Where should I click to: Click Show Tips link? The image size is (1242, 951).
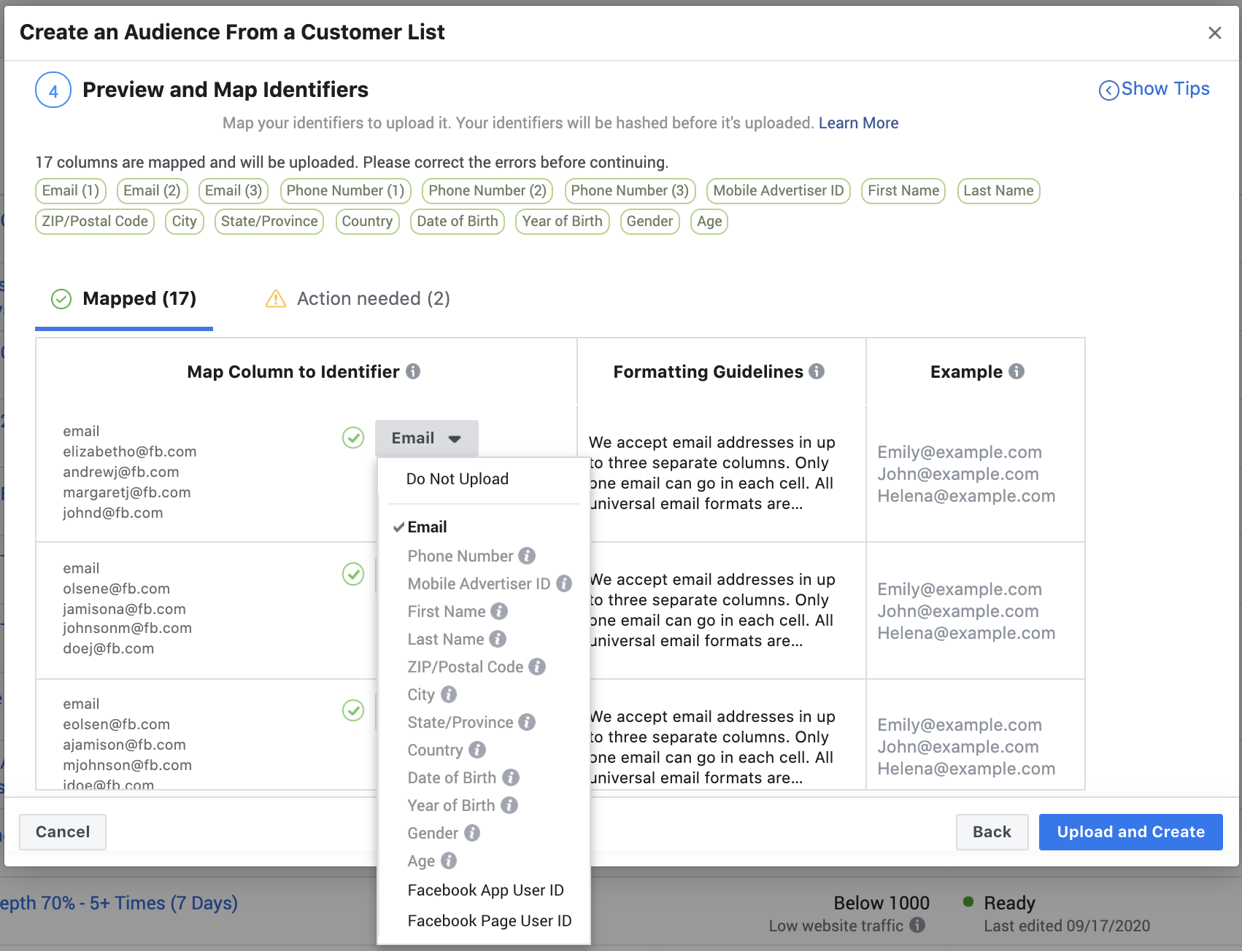click(x=1154, y=89)
